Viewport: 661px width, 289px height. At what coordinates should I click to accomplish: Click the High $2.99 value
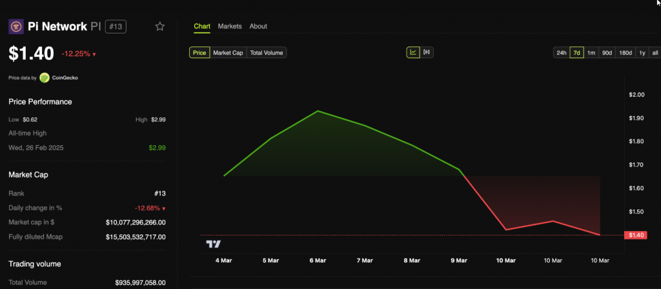pyautogui.click(x=159, y=119)
